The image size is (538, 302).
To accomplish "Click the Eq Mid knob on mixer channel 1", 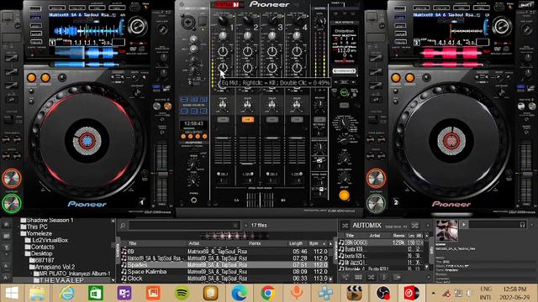I will [223, 67].
